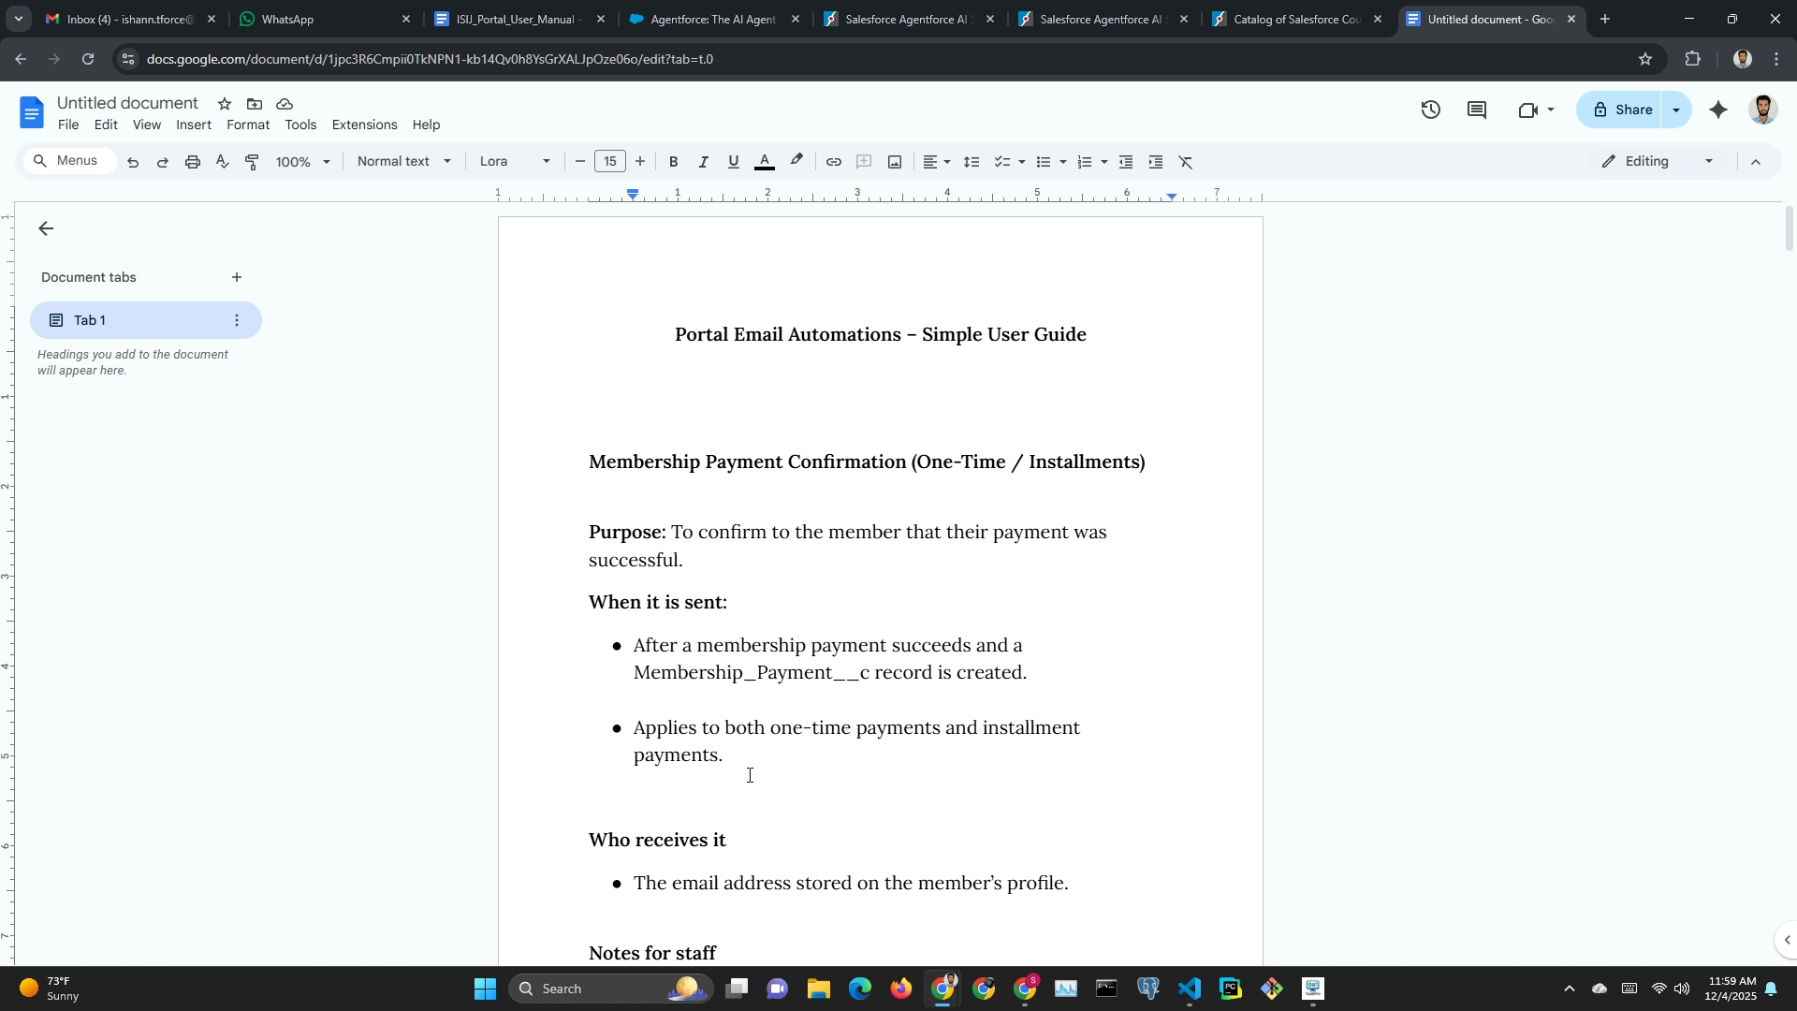Screen dimensions: 1797x1011
Task: Click the Spelling and grammar check icon
Action: 222,162
